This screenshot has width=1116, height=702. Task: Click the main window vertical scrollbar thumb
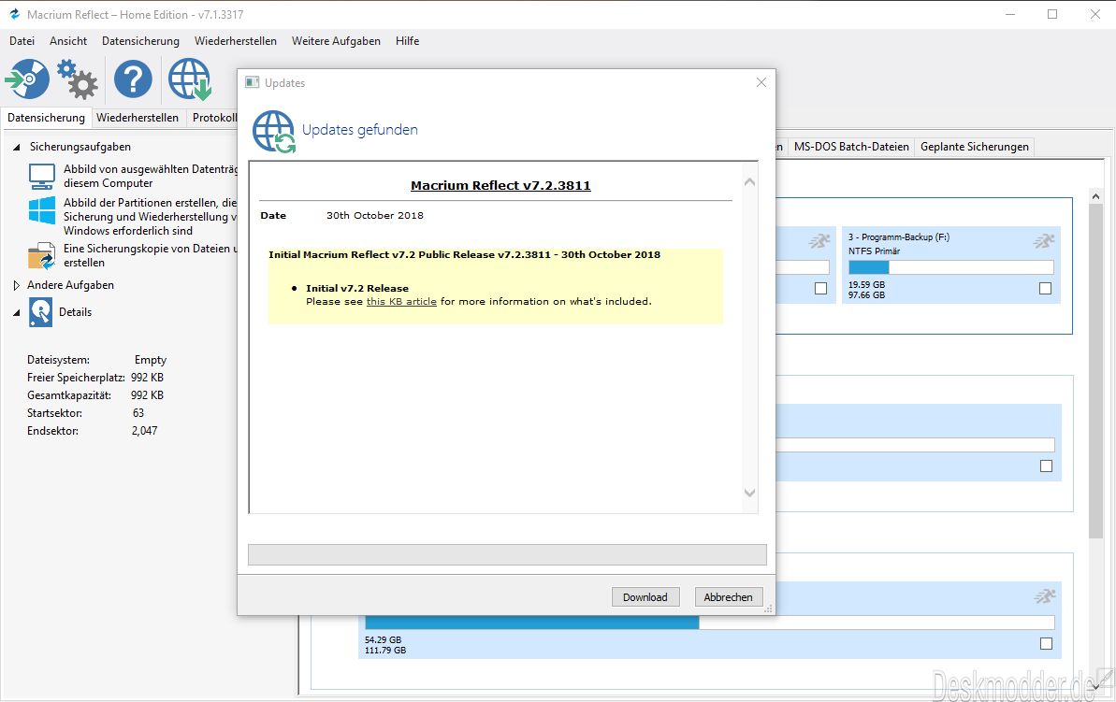1095,371
